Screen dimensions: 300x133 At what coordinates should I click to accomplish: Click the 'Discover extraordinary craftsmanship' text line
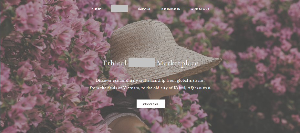point(150,81)
